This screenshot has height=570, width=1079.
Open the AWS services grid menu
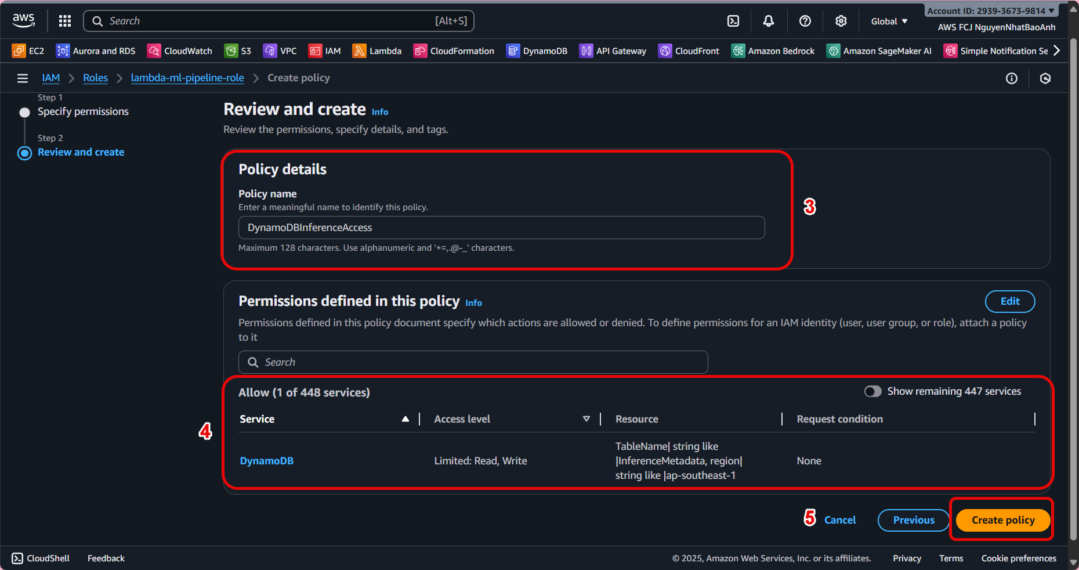tap(65, 21)
